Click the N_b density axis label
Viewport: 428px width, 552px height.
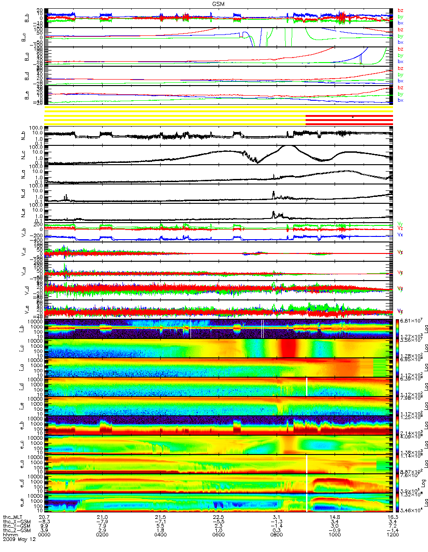click(23, 136)
